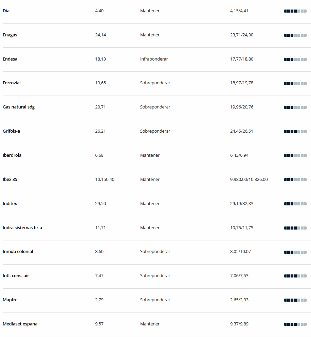Click the Mapfre company name
The width and height of the screenshot is (311, 337).
(10, 300)
